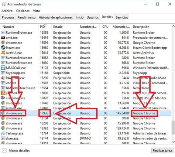Select the Chrome icon for PID 15896
Screen dimensions: 175x157
(3, 43)
